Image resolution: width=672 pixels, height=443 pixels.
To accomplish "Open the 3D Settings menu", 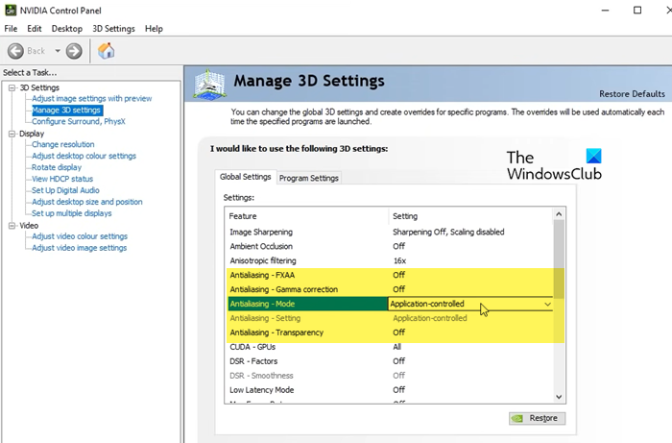I will tap(113, 29).
